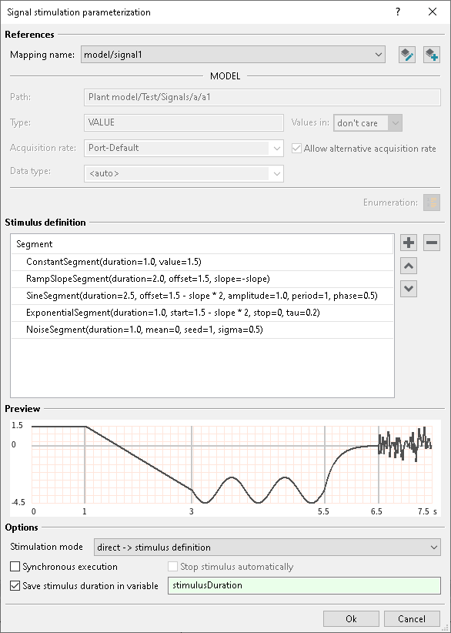Select the RampSlopeSegment row
The height and width of the screenshot is (633, 451).
(202, 279)
